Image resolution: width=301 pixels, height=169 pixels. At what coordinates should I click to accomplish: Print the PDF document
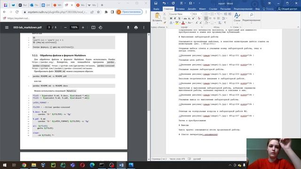tap(136, 27)
